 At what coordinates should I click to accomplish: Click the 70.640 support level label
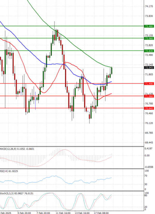149,108
